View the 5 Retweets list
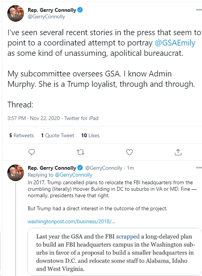202x276 pixels. (21, 135)
